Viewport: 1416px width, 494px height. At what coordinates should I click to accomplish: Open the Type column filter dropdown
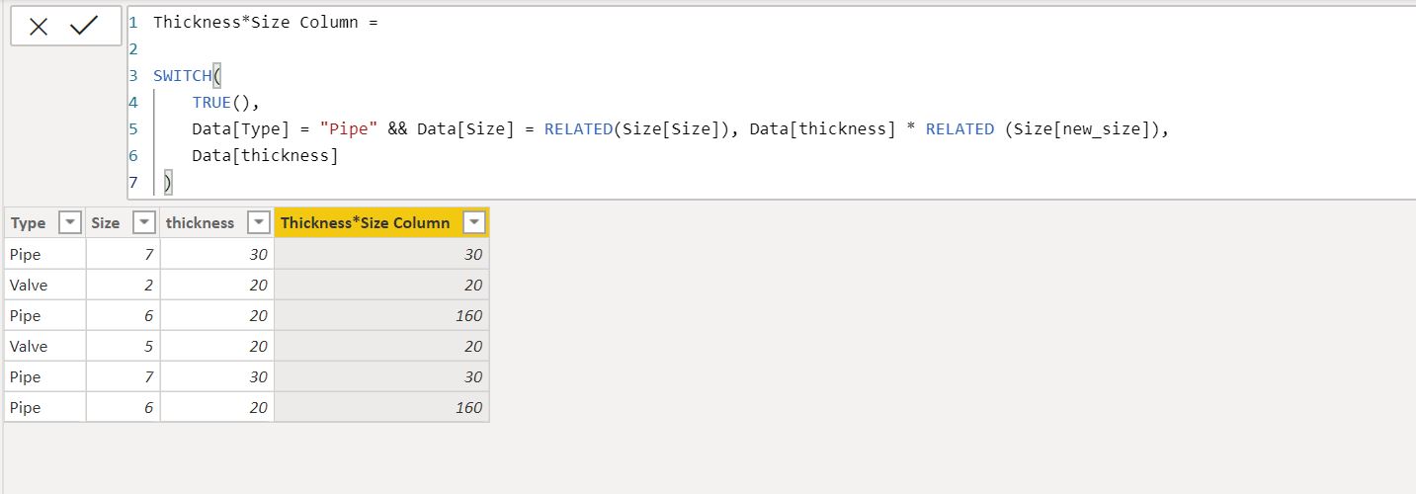[x=70, y=223]
